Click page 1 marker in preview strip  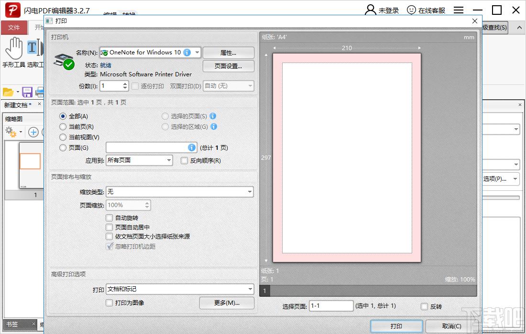pyautogui.click(x=265, y=291)
